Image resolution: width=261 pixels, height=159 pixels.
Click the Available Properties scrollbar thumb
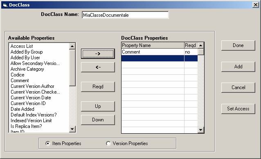tap(72, 68)
